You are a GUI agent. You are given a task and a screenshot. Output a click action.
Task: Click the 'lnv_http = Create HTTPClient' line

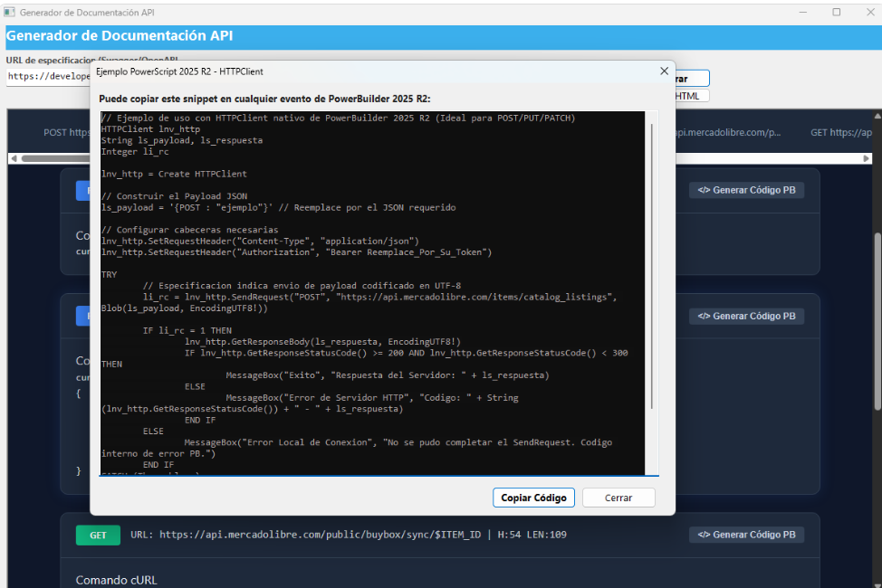click(x=174, y=174)
